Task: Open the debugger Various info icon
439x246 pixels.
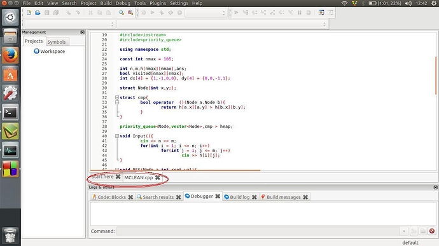Action: click(x=331, y=13)
